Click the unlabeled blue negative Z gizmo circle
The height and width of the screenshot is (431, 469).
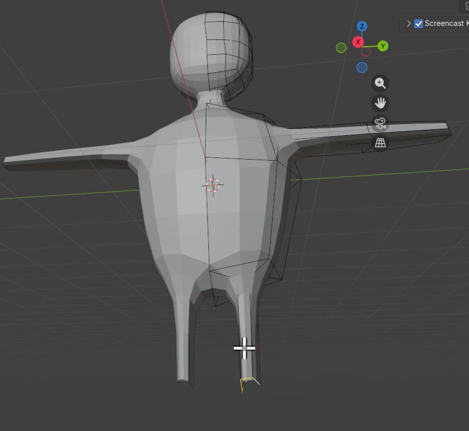click(x=362, y=68)
